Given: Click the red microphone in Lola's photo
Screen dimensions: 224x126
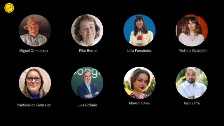Looking at the screenshot, I should pos(140,38).
